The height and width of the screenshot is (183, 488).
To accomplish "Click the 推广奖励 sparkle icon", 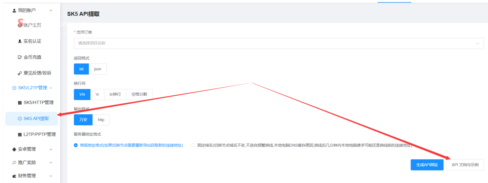I will pos(14,163).
